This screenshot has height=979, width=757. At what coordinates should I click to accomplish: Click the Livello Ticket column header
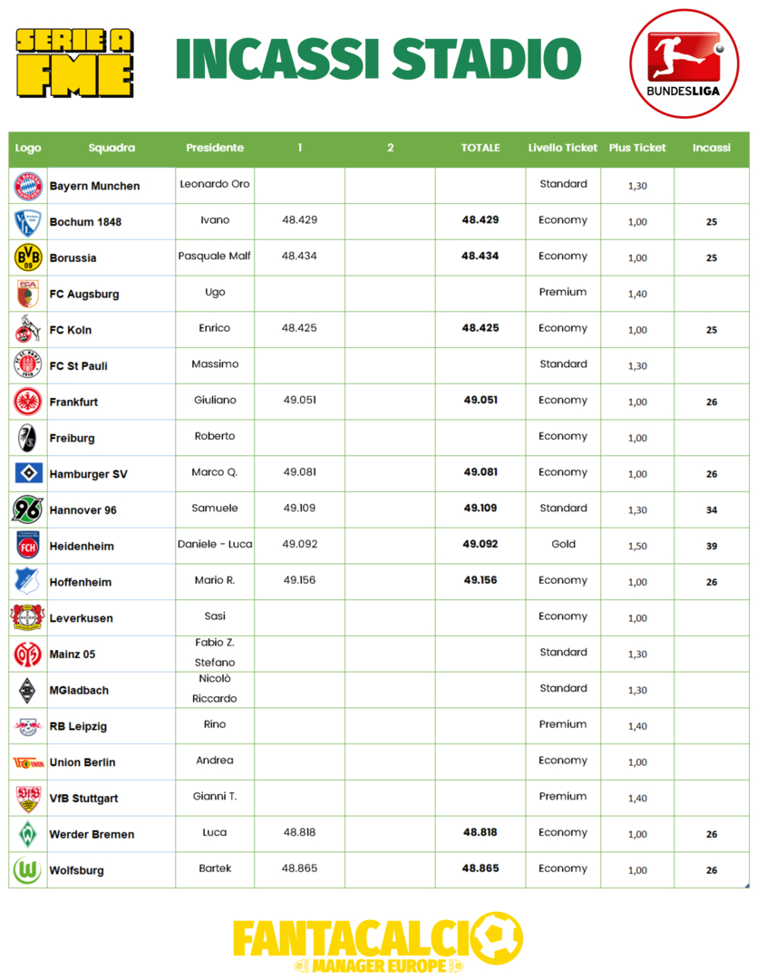(563, 148)
